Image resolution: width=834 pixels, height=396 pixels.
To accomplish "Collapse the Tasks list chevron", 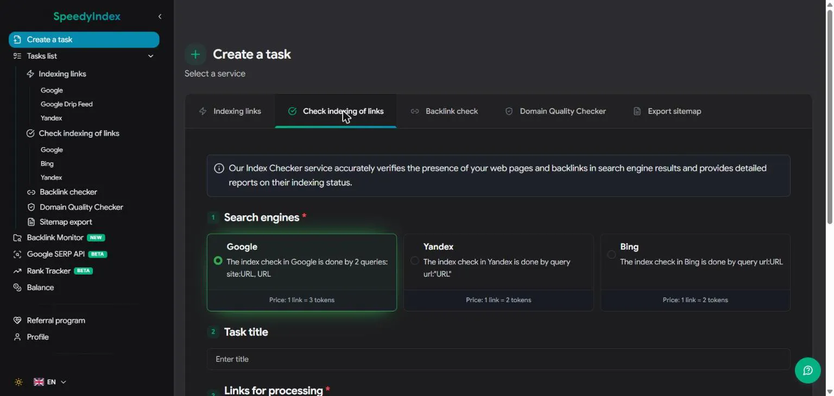I will tap(151, 56).
